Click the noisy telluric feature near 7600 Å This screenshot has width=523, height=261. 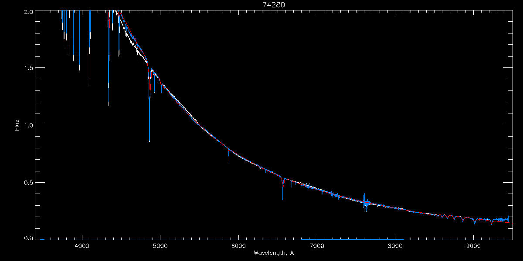click(365, 203)
